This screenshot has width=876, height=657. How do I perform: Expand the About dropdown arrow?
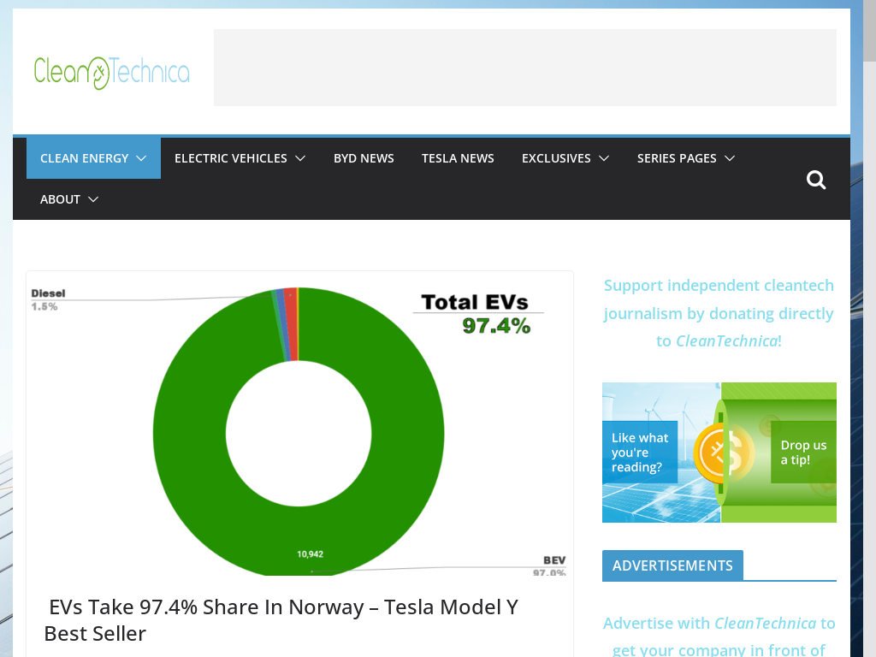pos(93,199)
